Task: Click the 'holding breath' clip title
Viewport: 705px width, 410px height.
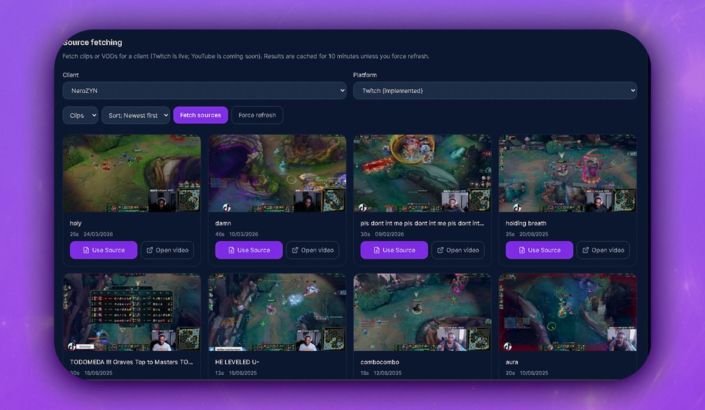Action: coord(526,223)
